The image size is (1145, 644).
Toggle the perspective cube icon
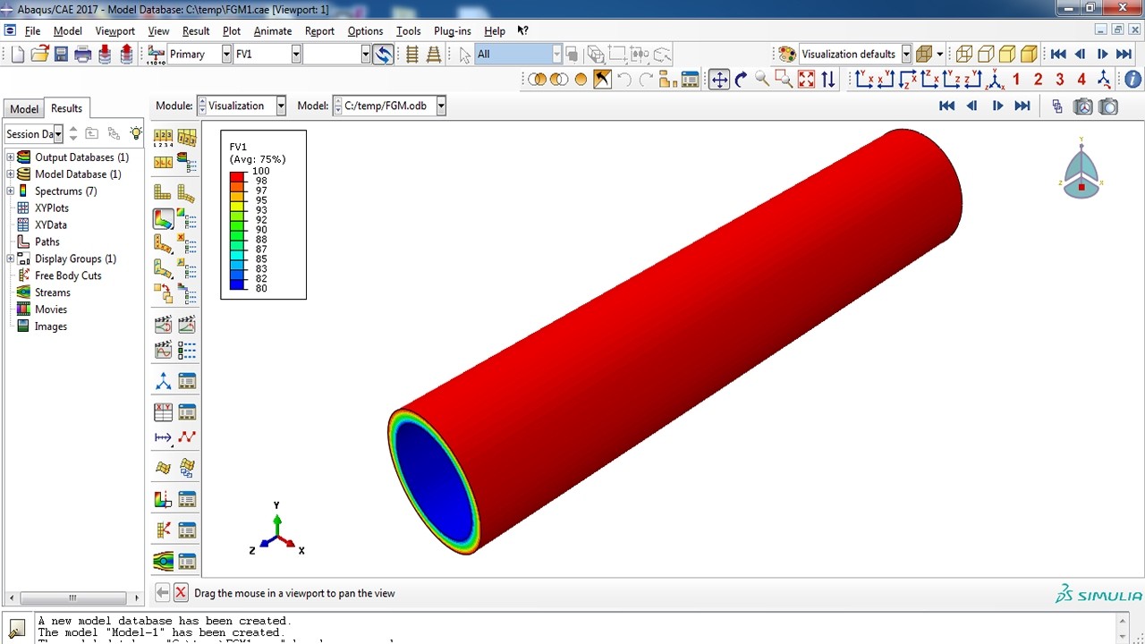click(925, 55)
